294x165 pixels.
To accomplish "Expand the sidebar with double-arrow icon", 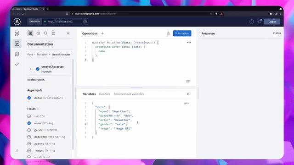I will [17, 150].
